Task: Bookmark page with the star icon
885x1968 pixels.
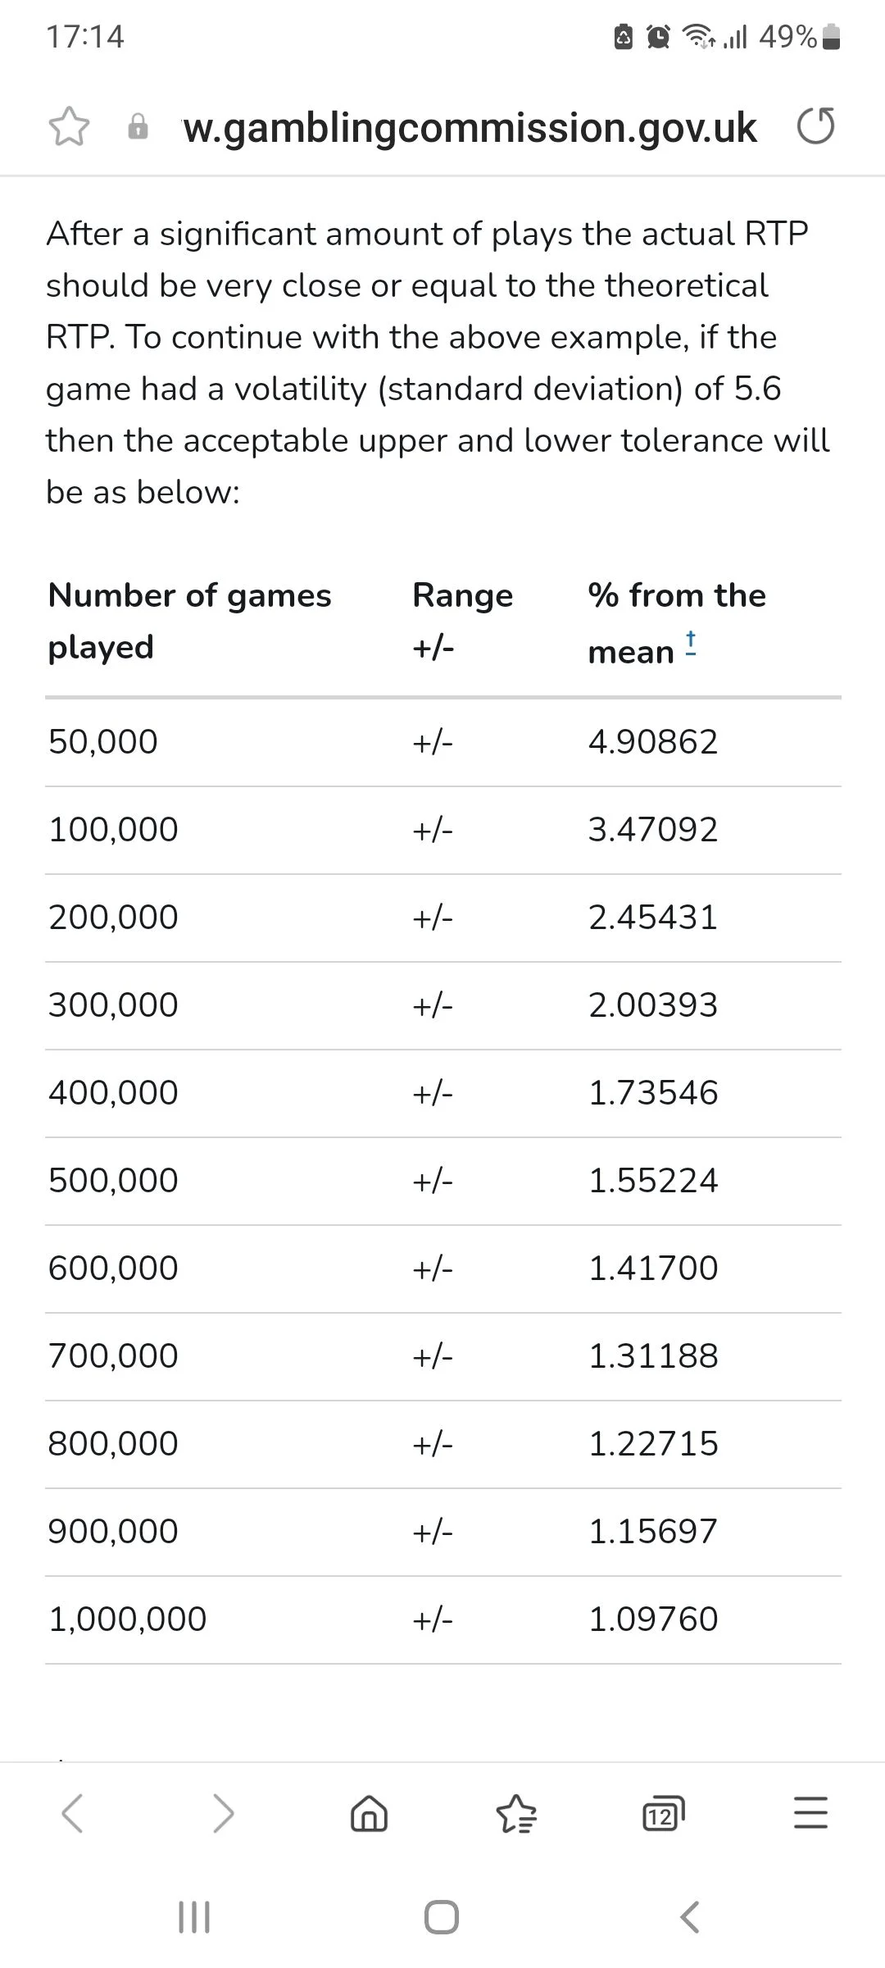Action: click(x=69, y=127)
